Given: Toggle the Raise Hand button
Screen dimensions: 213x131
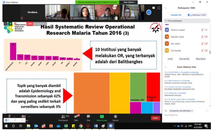Looking at the screenshot, I should [x=200, y=59].
